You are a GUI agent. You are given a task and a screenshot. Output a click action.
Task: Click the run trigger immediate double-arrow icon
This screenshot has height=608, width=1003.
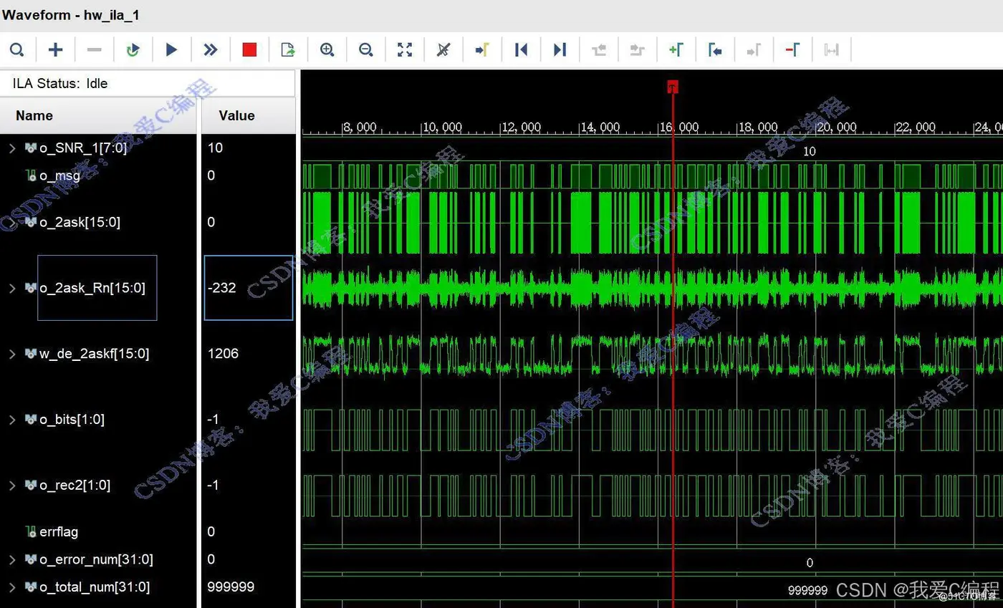tap(210, 49)
